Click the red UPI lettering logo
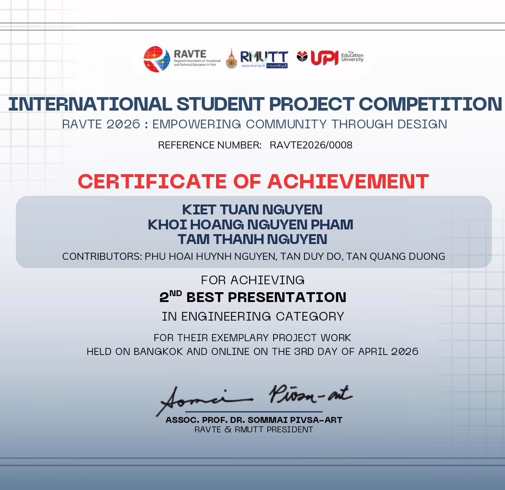 (x=324, y=58)
